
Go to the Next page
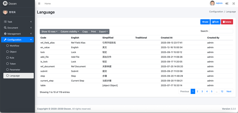pos(229,91)
